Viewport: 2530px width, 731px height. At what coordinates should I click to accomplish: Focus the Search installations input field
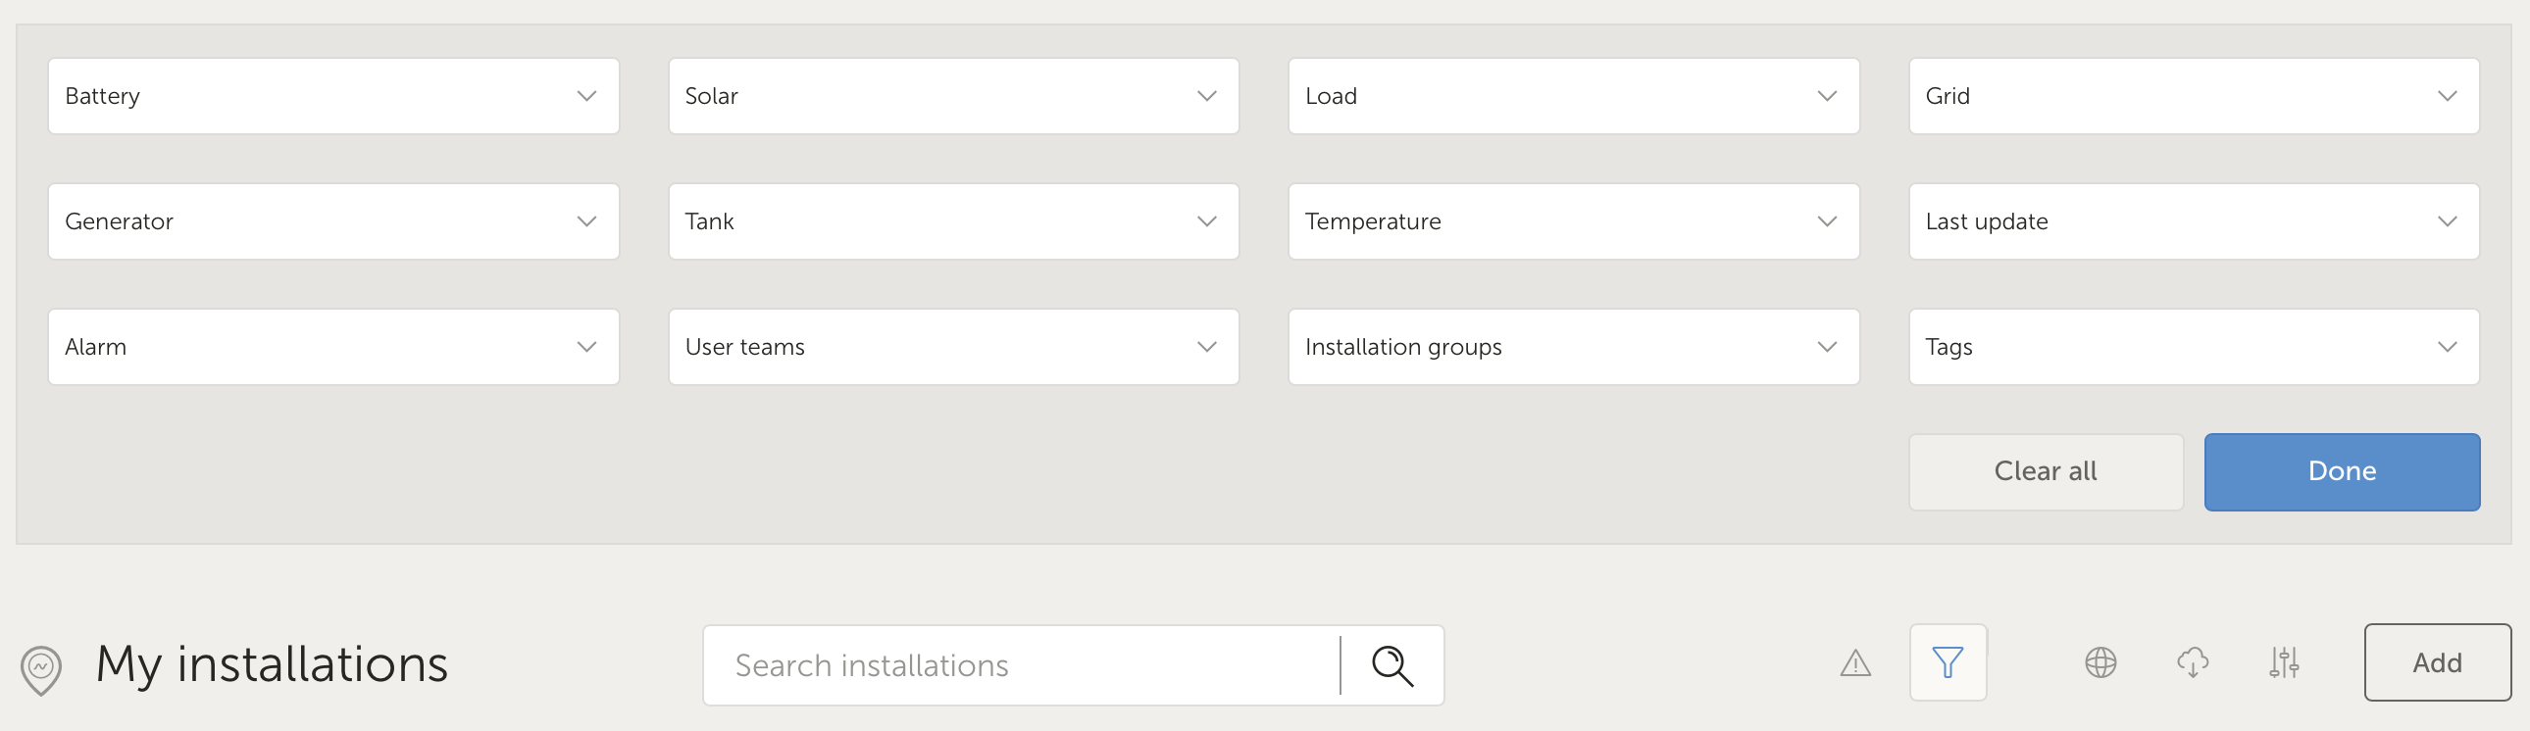[x=1022, y=666]
